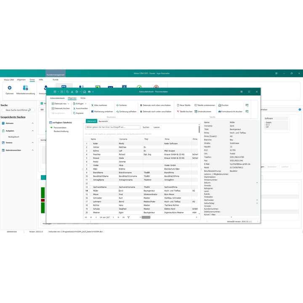Viewport: 303px width, 303px height.
Task: Click the filter funnel icon in table navigator
Action: pyautogui.click(x=128, y=218)
